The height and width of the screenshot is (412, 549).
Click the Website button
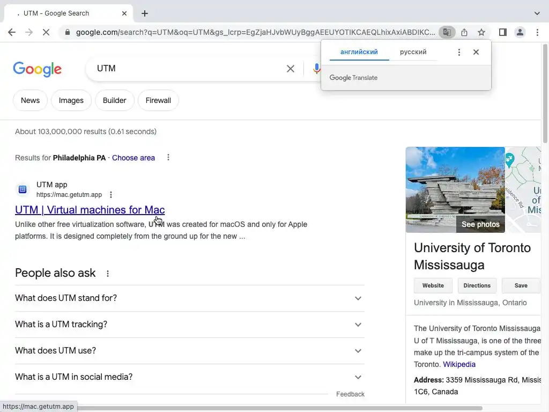pos(433,285)
